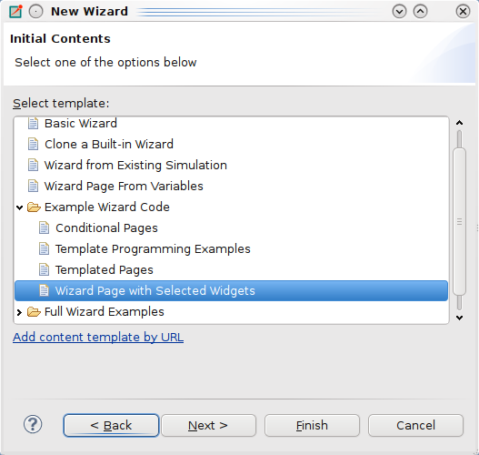This screenshot has height=455, width=479.
Task: Open help with the question mark icon
Action: click(x=33, y=424)
